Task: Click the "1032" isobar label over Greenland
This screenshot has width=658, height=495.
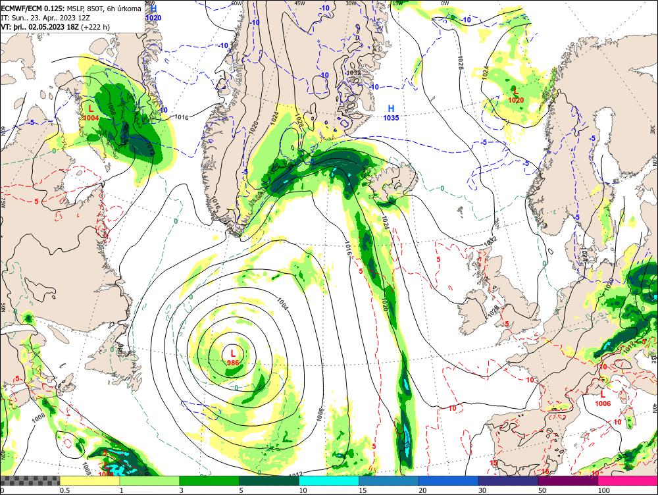Action: (353, 72)
